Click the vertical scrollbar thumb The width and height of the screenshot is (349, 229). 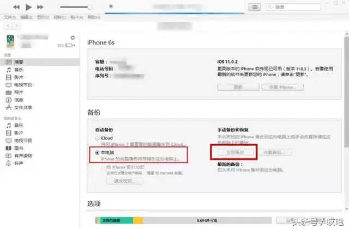coord(347,92)
